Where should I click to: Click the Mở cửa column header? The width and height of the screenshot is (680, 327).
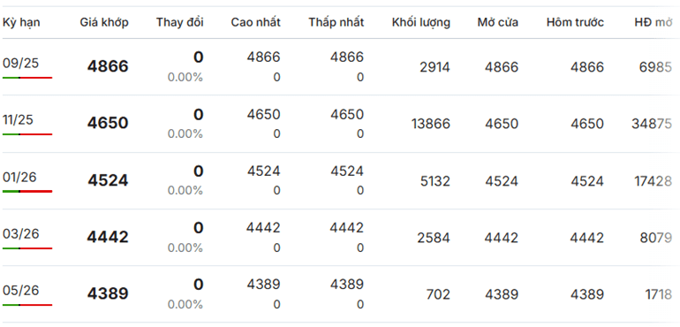(497, 23)
